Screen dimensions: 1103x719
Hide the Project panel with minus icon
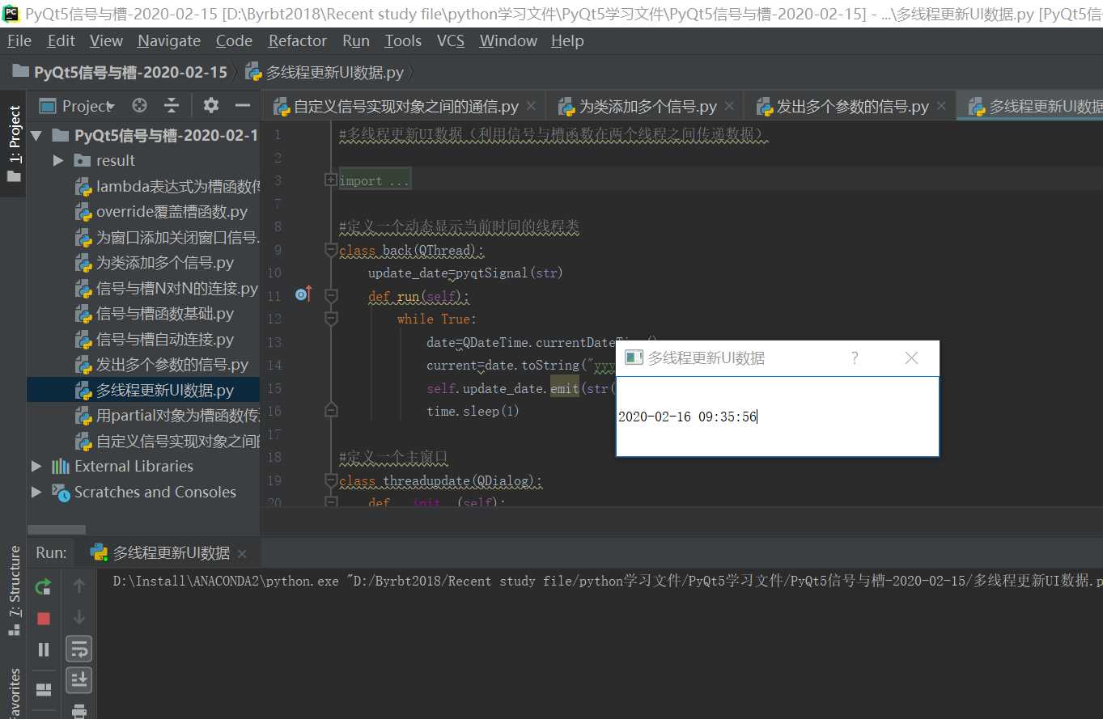pos(242,105)
